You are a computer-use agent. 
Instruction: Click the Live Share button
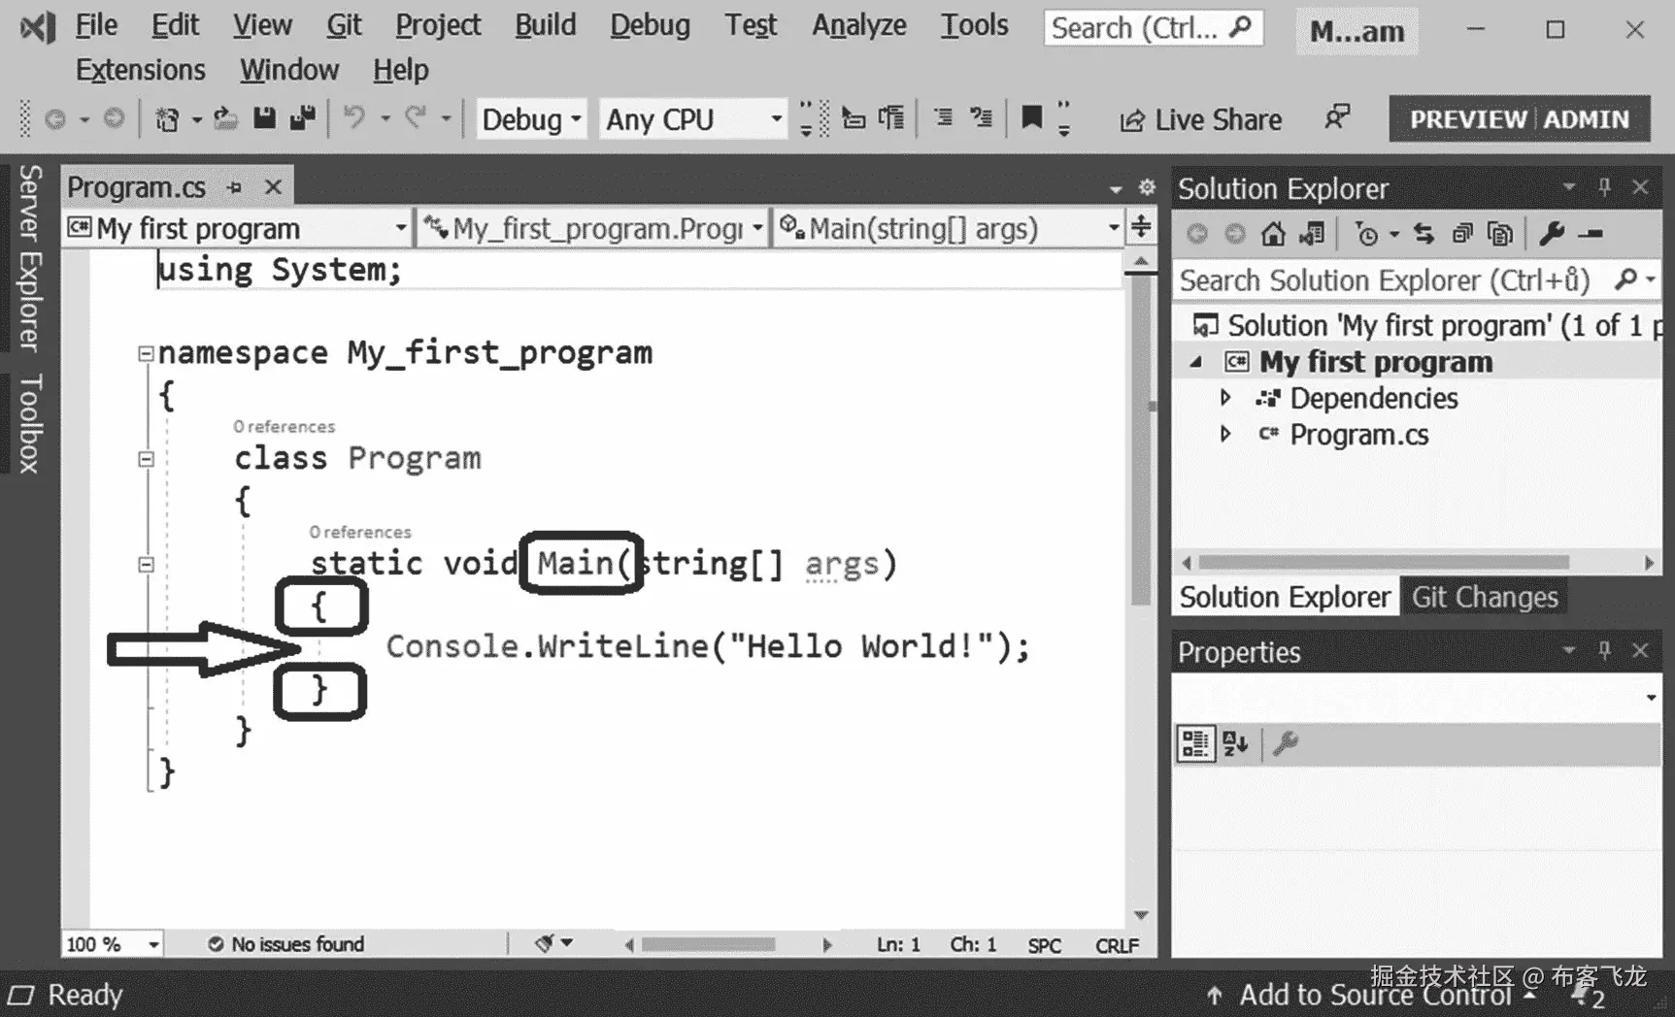click(x=1200, y=118)
